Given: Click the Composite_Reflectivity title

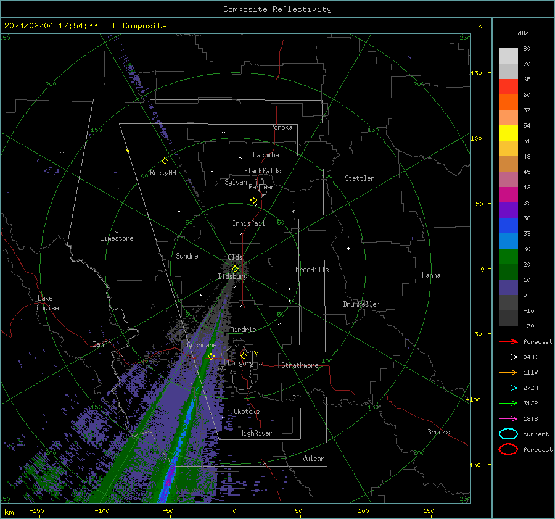Looking at the screenshot, I should coord(277,9).
